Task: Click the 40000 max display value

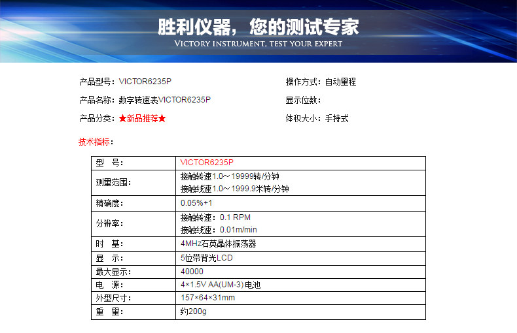Action: 192,272
